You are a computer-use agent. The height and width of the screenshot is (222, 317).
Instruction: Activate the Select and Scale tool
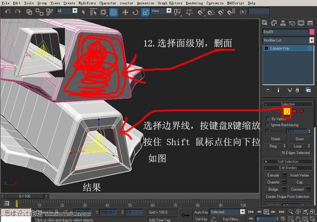point(145,12)
